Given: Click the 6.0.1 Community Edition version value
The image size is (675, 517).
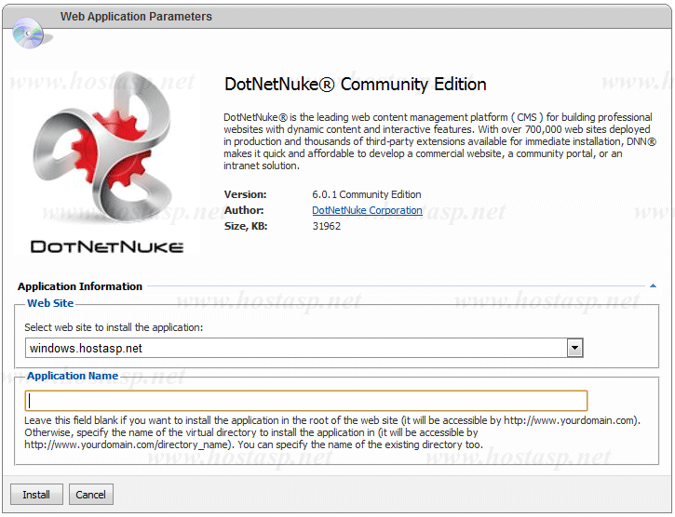Looking at the screenshot, I should (367, 194).
